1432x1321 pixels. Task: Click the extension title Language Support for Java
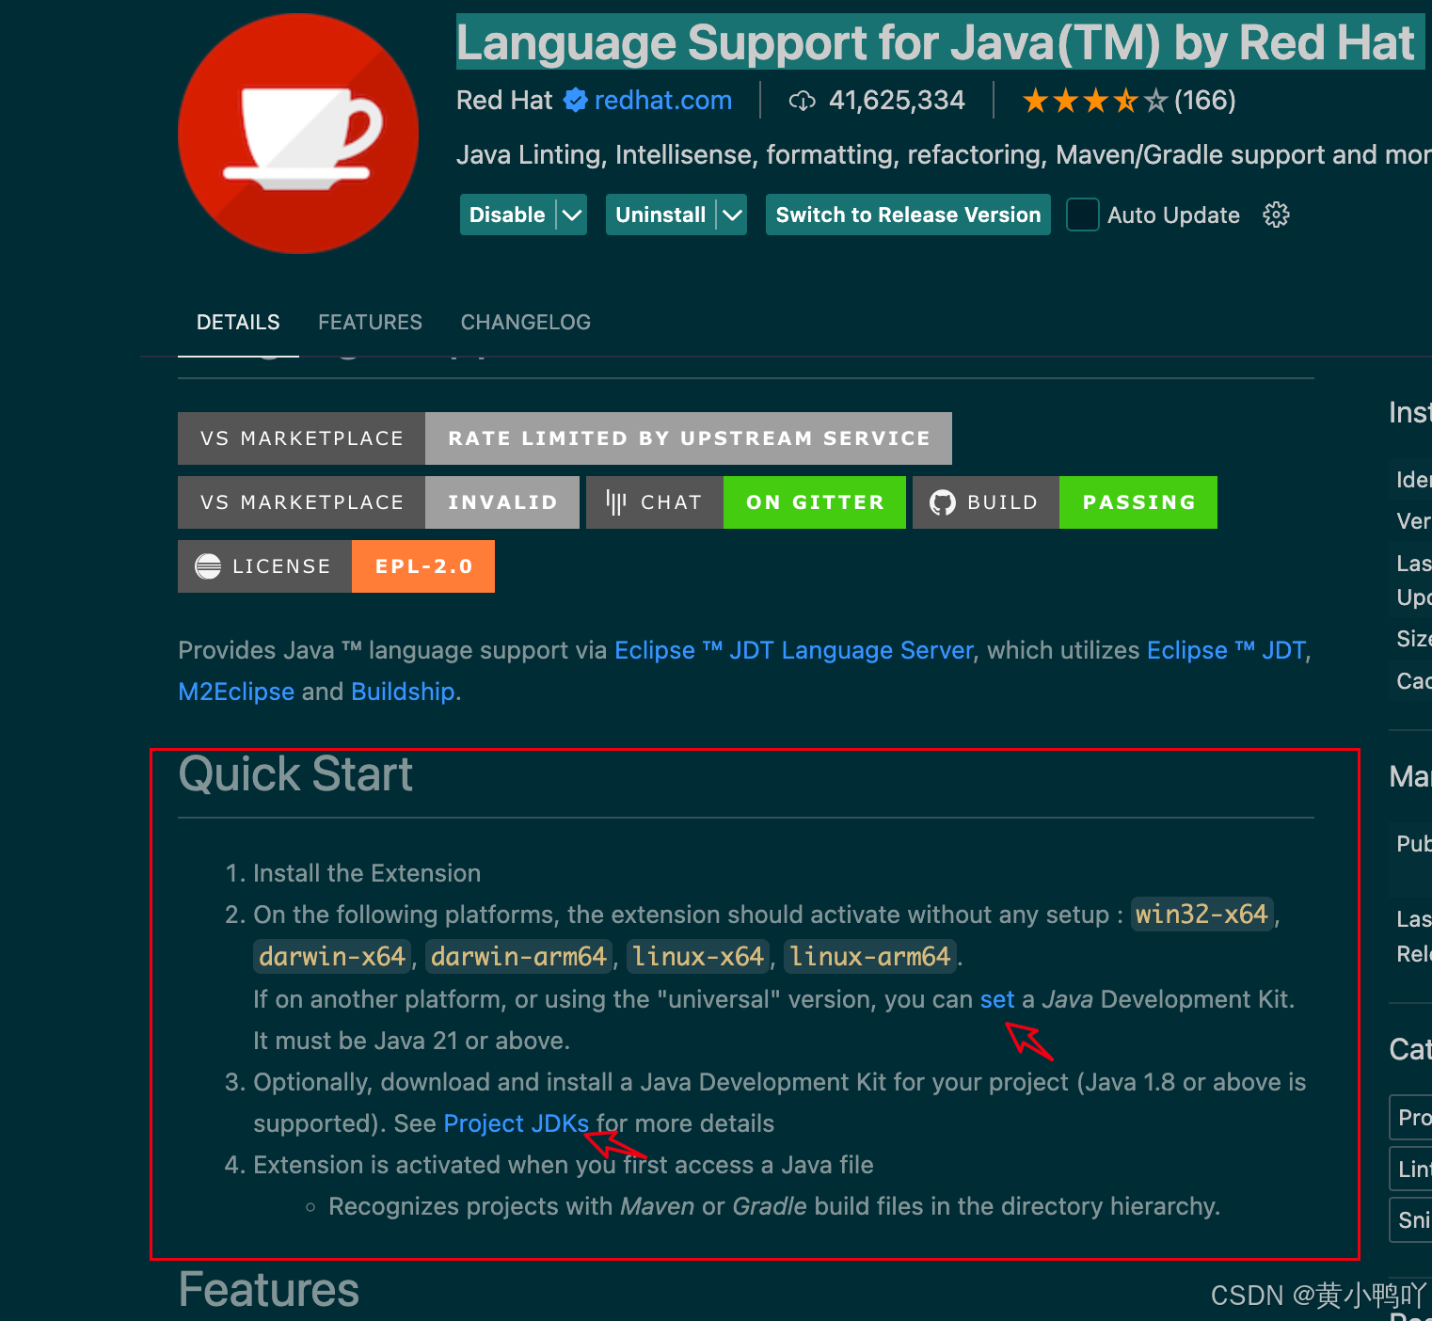coord(935,42)
